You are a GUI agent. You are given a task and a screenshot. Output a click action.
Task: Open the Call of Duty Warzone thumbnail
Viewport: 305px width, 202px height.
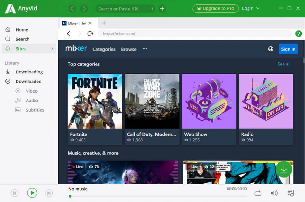click(x=152, y=101)
